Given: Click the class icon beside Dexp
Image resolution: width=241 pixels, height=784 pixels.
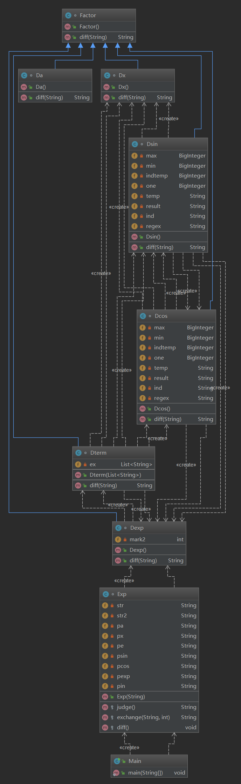Looking at the screenshot, I should coord(118,528).
